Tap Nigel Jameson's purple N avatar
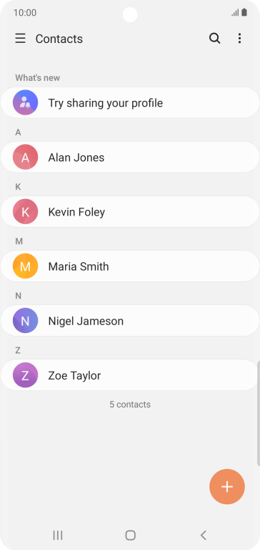This screenshot has width=260, height=550. tap(25, 321)
